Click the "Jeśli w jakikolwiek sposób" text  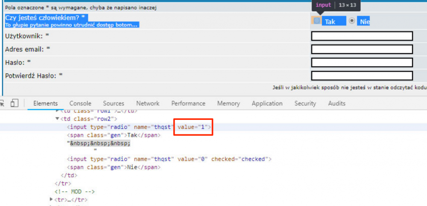350,87
